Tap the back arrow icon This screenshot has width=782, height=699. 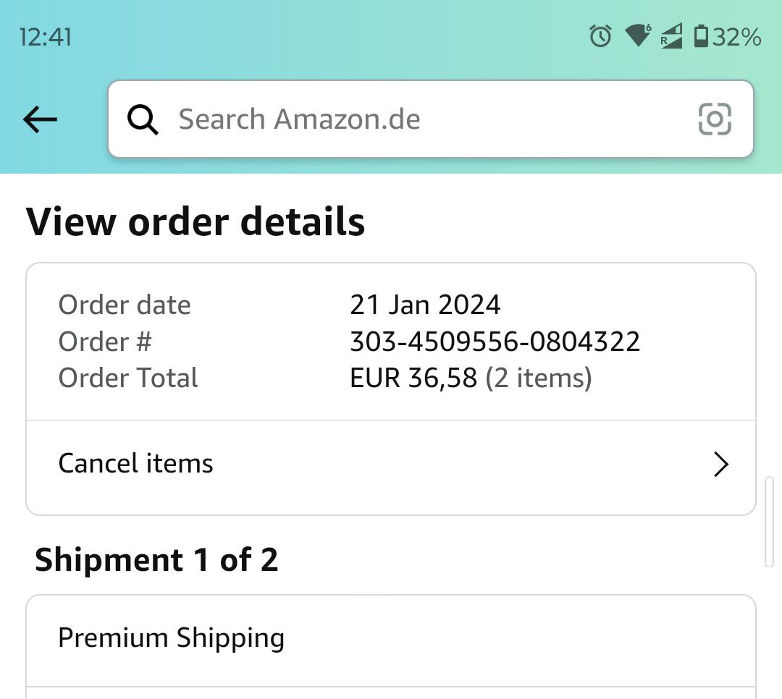(40, 119)
